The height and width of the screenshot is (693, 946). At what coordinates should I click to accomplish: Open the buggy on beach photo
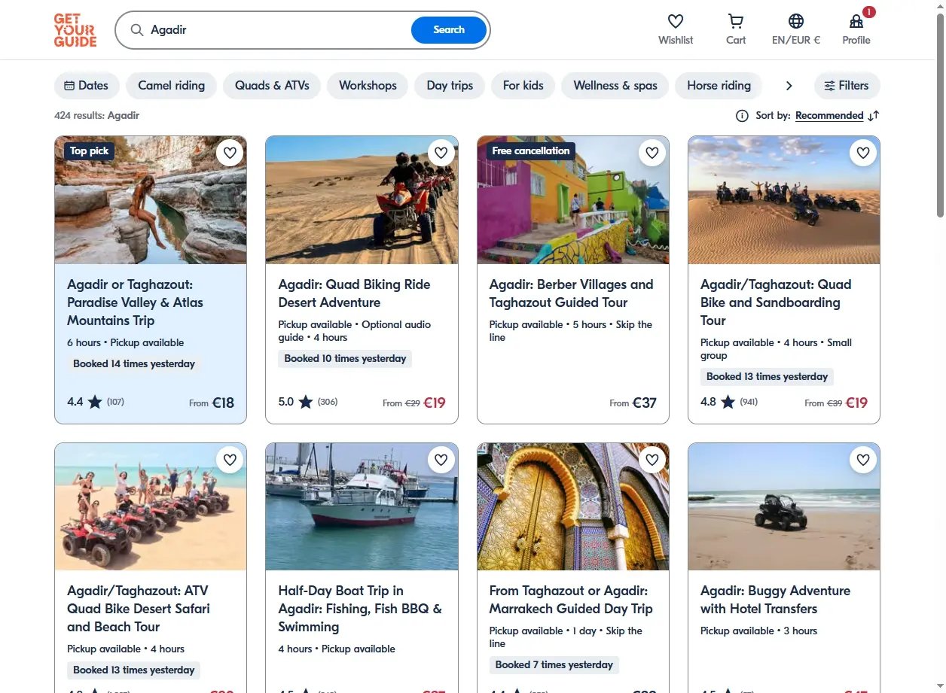(784, 506)
